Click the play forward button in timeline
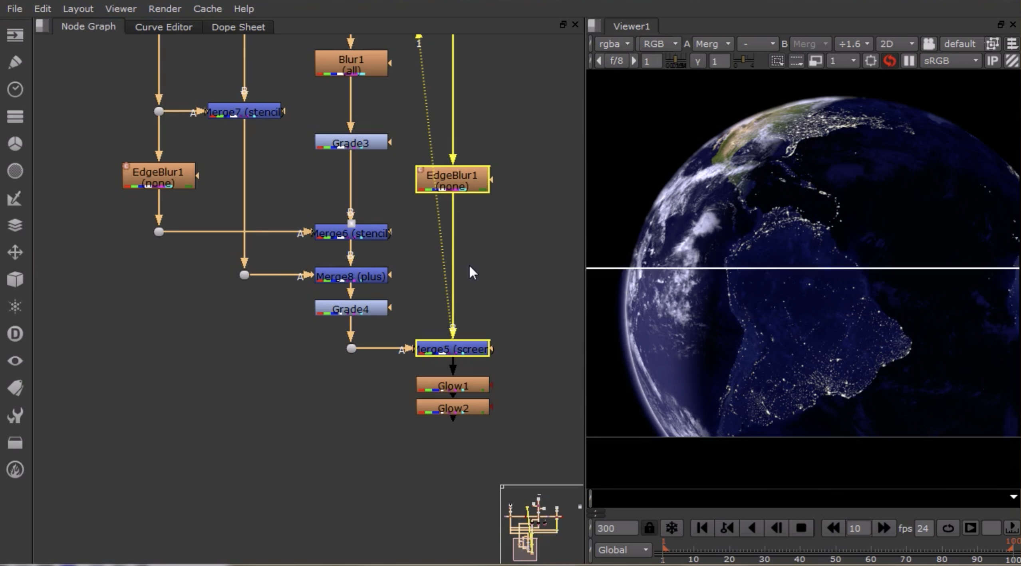Viewport: 1021px width, 566px height. [971, 528]
